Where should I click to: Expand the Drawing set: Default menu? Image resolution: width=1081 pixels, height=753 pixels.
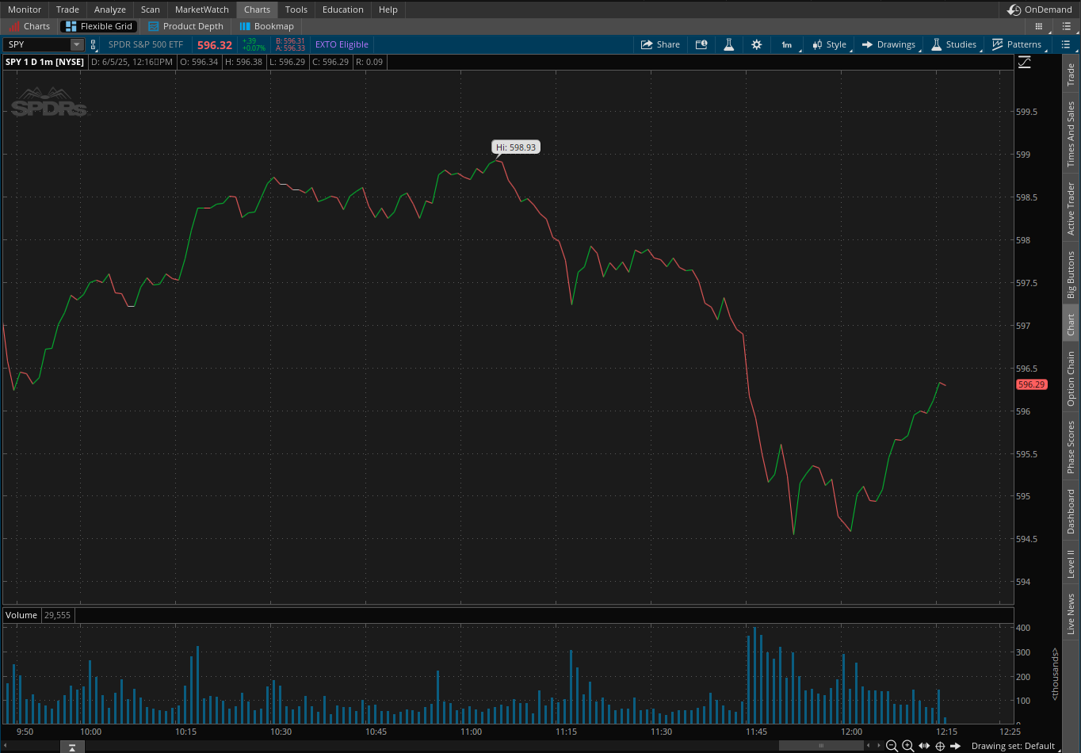click(1013, 746)
